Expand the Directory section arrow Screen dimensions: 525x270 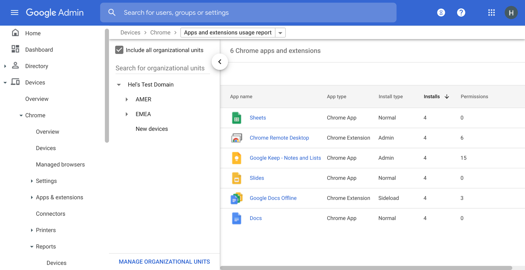[x=5, y=66]
